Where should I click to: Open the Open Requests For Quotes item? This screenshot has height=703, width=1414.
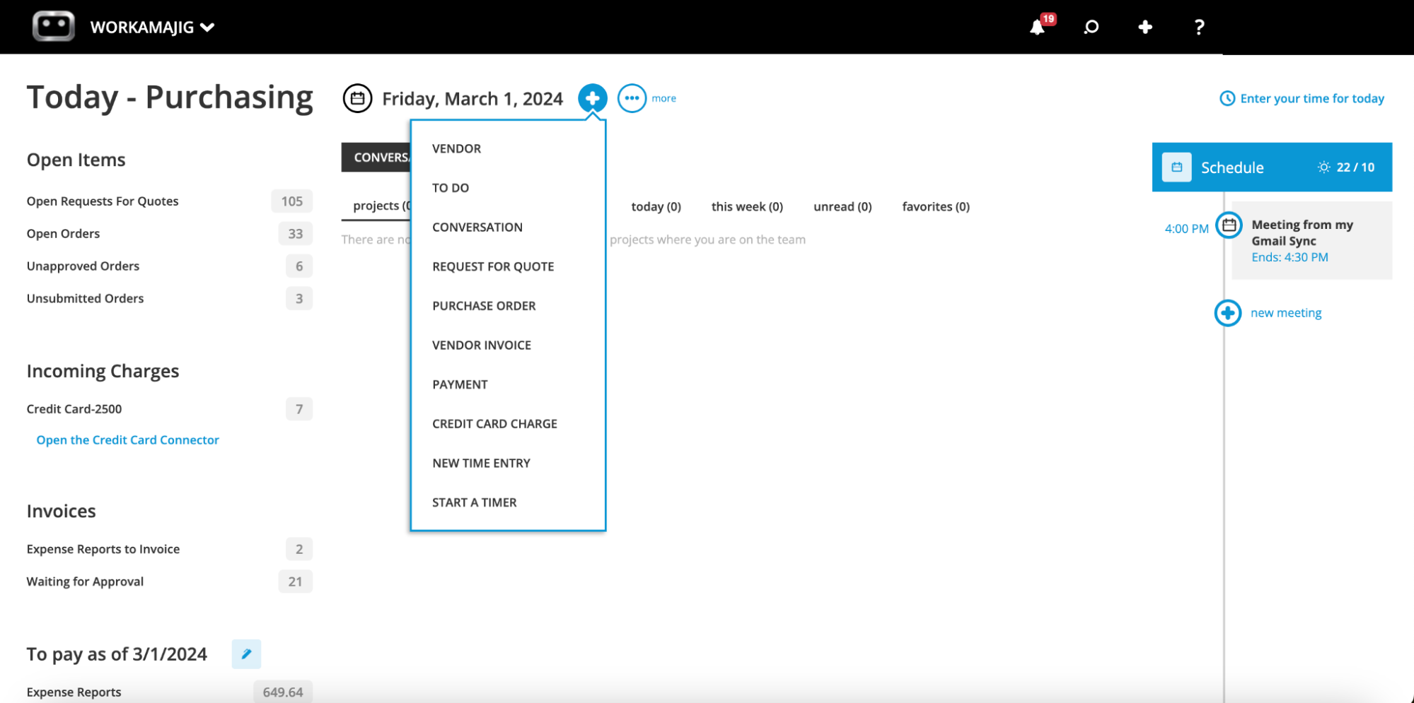(x=103, y=201)
